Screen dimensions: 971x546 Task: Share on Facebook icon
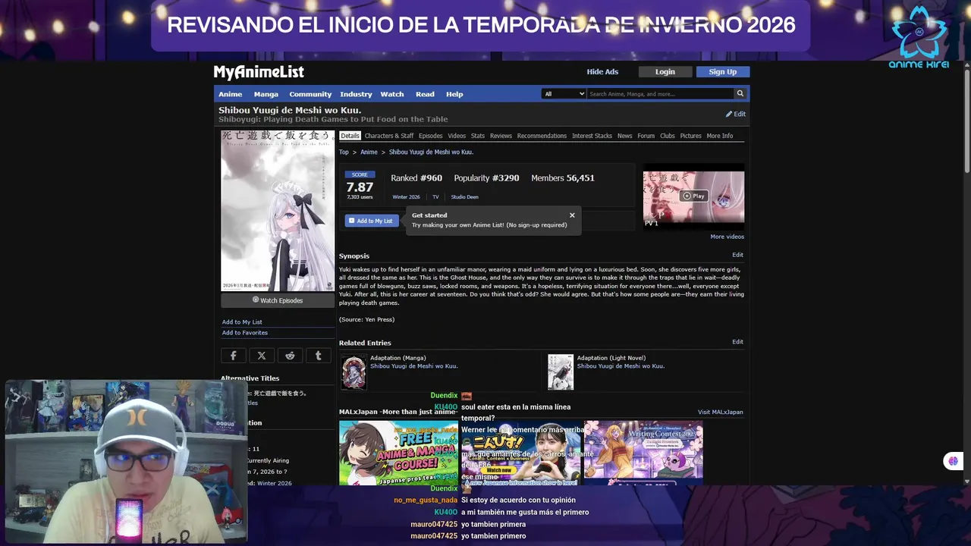point(233,355)
